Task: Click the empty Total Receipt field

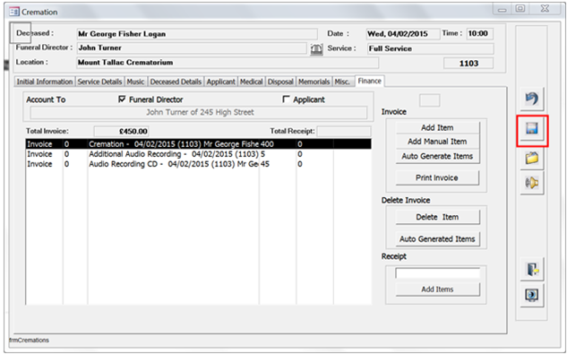Action: pyautogui.click(x=344, y=132)
